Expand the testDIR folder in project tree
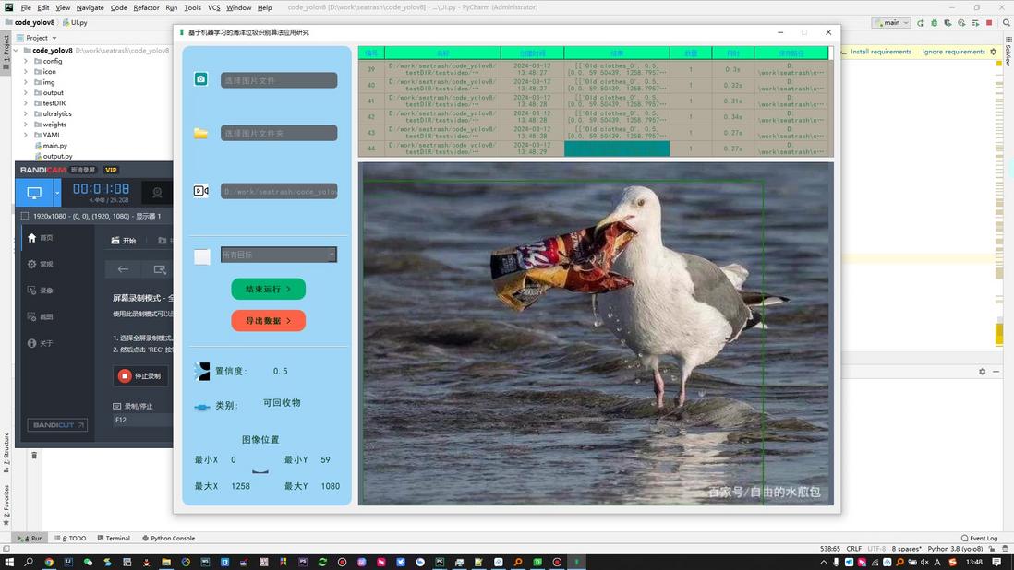 click(26, 103)
